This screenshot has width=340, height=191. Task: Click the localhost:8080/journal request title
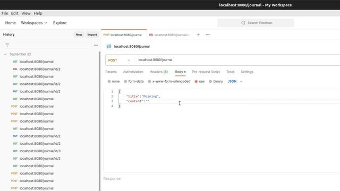[132, 46]
